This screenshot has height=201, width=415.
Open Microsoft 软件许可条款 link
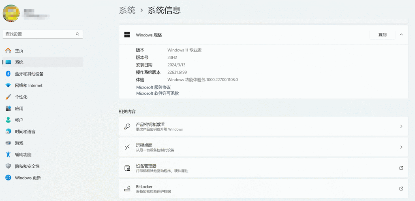pos(158,93)
